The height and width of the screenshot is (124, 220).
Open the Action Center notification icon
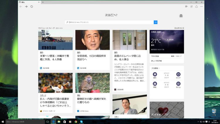(x=207, y=122)
